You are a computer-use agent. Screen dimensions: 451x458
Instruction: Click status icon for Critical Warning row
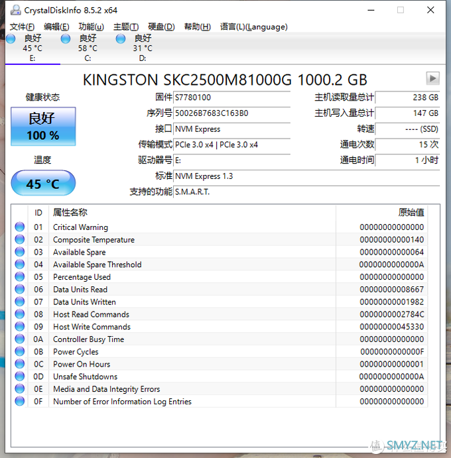[x=20, y=227]
